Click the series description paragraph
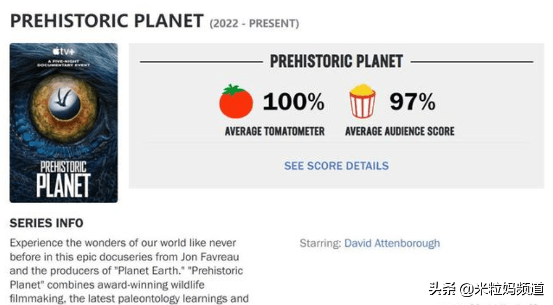 127,271
